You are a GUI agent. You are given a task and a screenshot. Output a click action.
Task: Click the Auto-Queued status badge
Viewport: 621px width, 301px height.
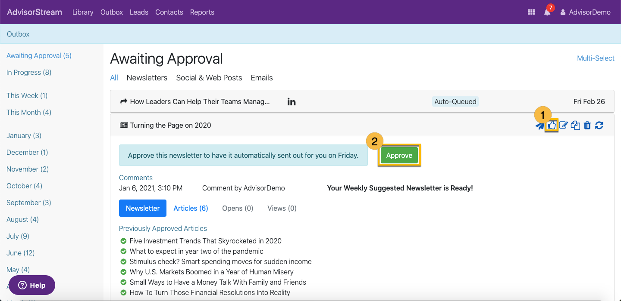click(455, 102)
